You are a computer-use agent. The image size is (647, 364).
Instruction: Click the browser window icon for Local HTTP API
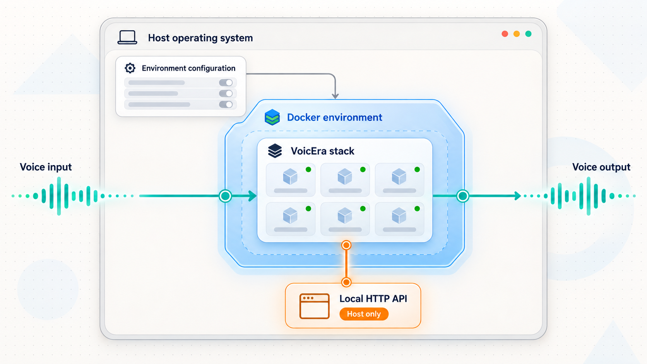[315, 306]
